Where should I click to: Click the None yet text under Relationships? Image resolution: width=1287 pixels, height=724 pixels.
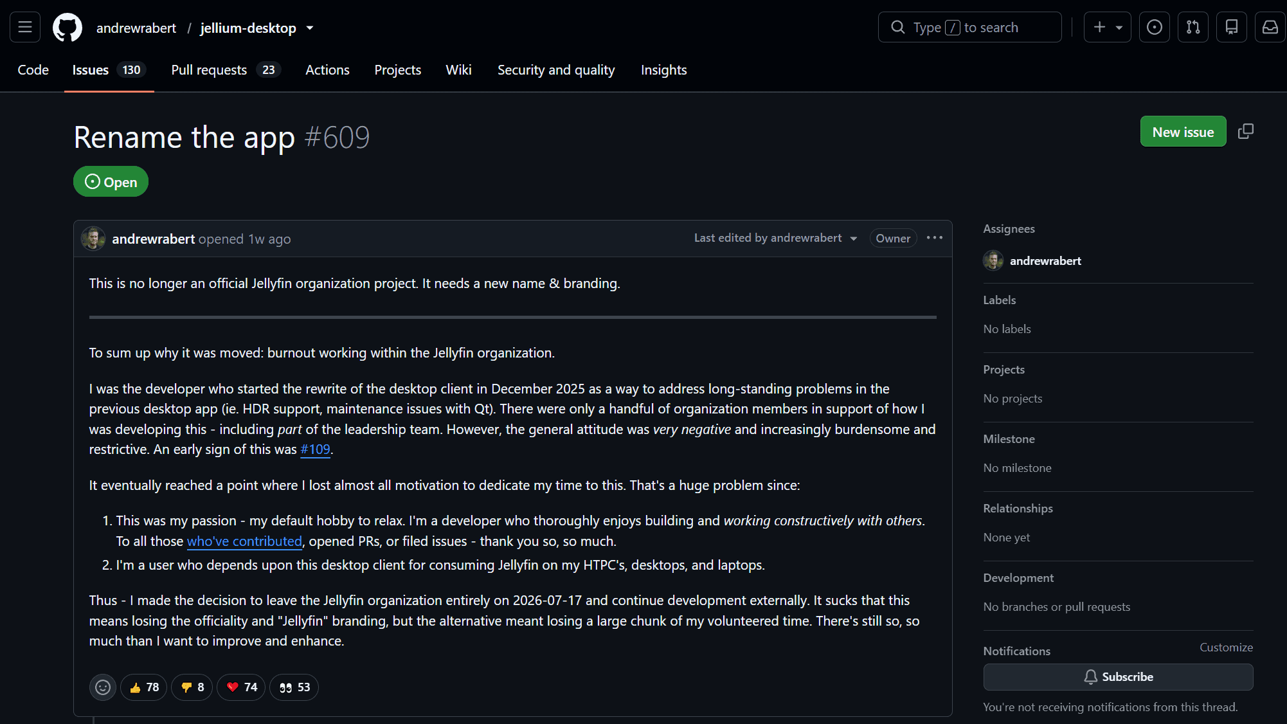point(1007,538)
